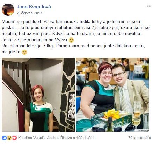Click the smiling emoji after 'ale jde to'
Image resolution: width=153 pixels, height=144 pixels.
tap(24, 52)
